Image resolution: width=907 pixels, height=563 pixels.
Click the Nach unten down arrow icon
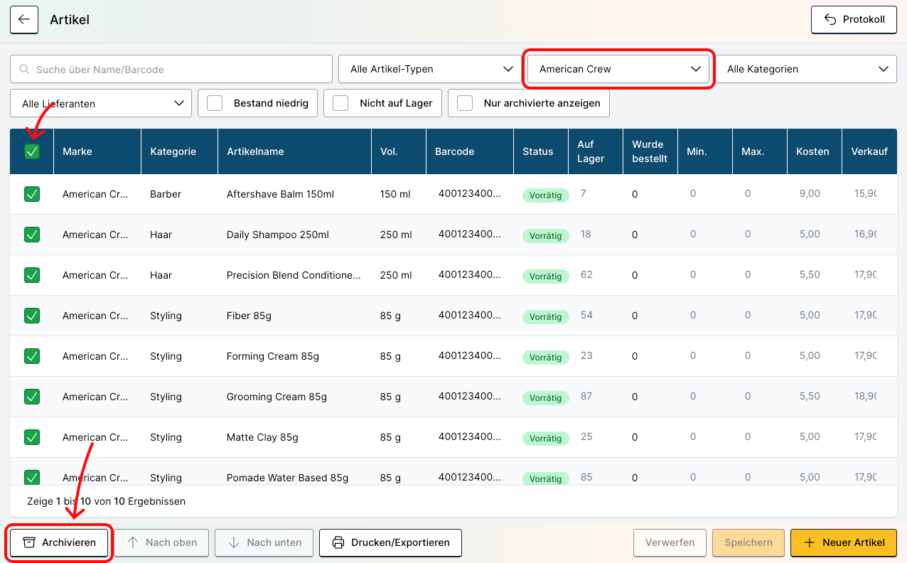tap(234, 542)
